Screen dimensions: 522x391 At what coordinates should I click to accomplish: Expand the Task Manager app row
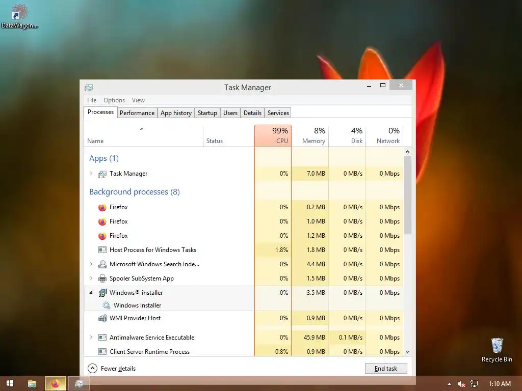coord(91,174)
